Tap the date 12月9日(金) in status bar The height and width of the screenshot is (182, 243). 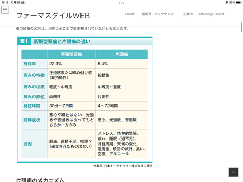pos(18,2)
